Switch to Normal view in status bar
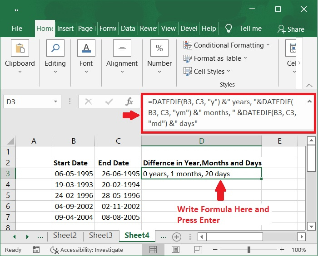The image size is (318, 256). 154,250
